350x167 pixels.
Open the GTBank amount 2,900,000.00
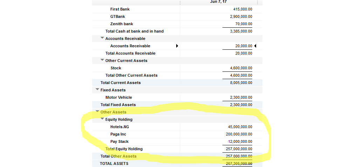pos(241,16)
